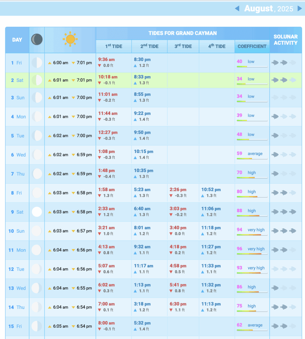Screen dimensions: 305x339
Task: Click sunrise arrow icon for Wednesday 6
Action: 50,155
